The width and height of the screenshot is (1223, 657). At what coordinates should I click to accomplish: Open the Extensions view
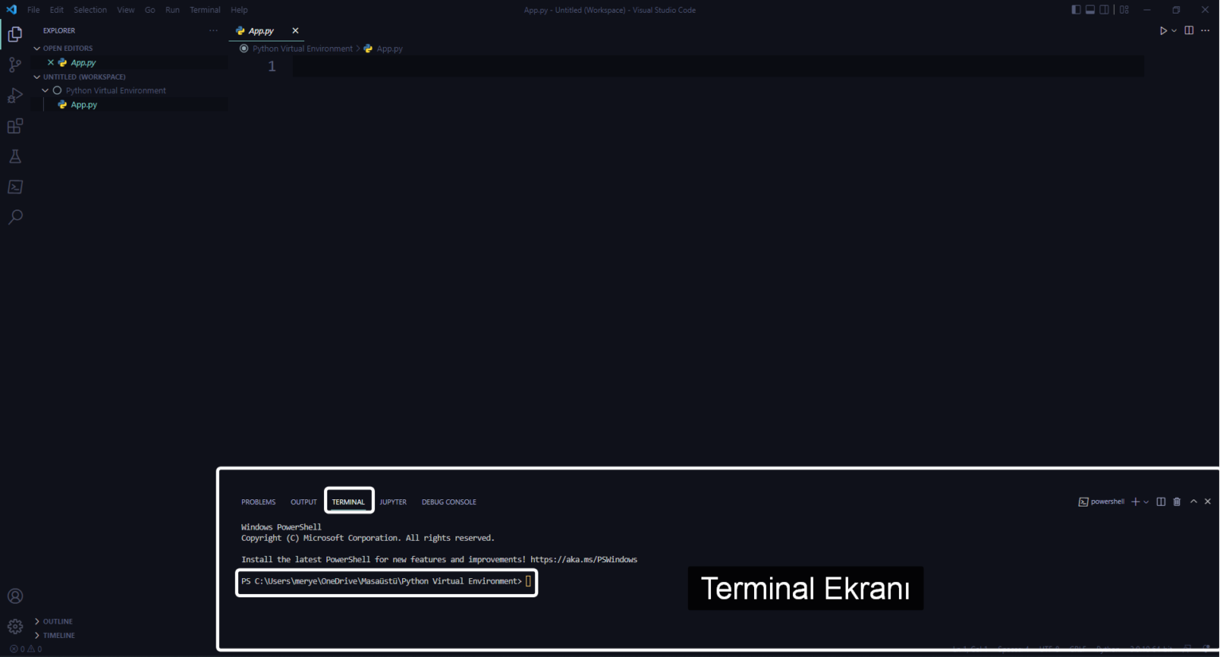pyautogui.click(x=14, y=125)
